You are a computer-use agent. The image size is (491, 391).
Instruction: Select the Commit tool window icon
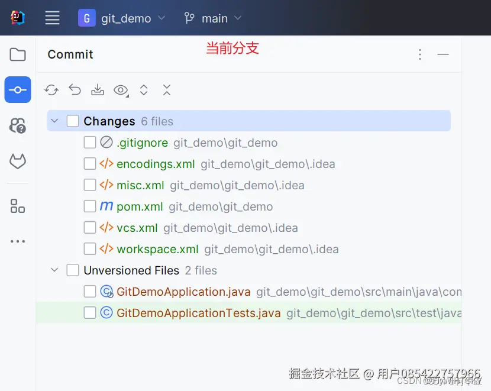pyautogui.click(x=18, y=90)
